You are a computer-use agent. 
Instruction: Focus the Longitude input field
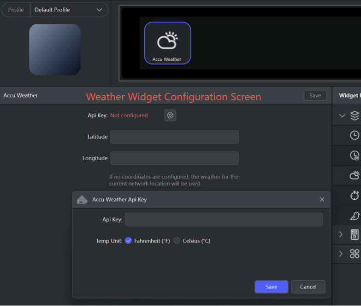(175, 158)
